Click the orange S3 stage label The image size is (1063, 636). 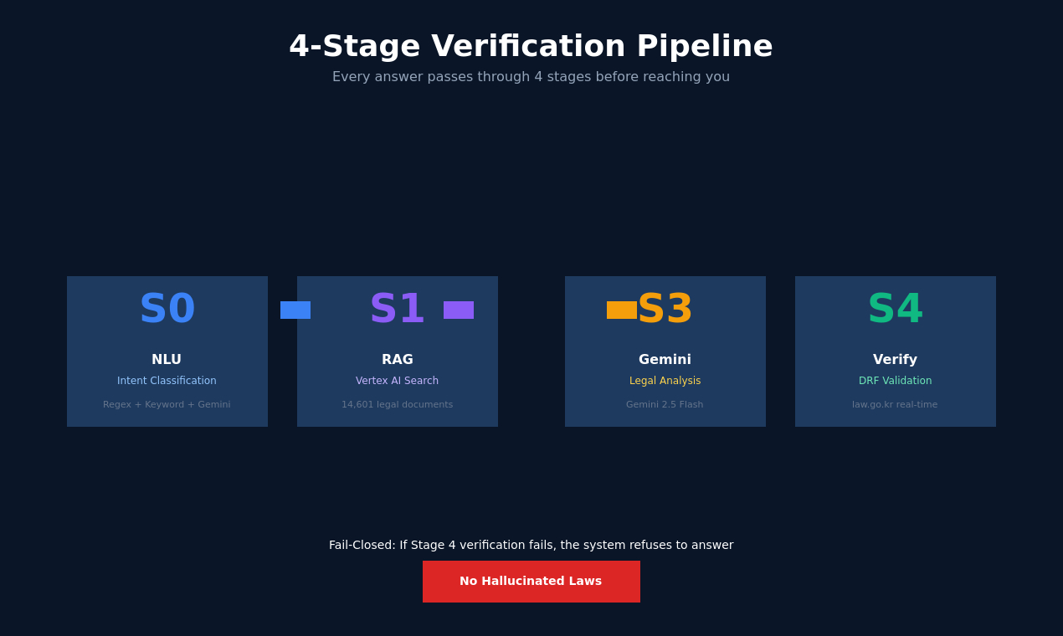[x=665, y=310]
